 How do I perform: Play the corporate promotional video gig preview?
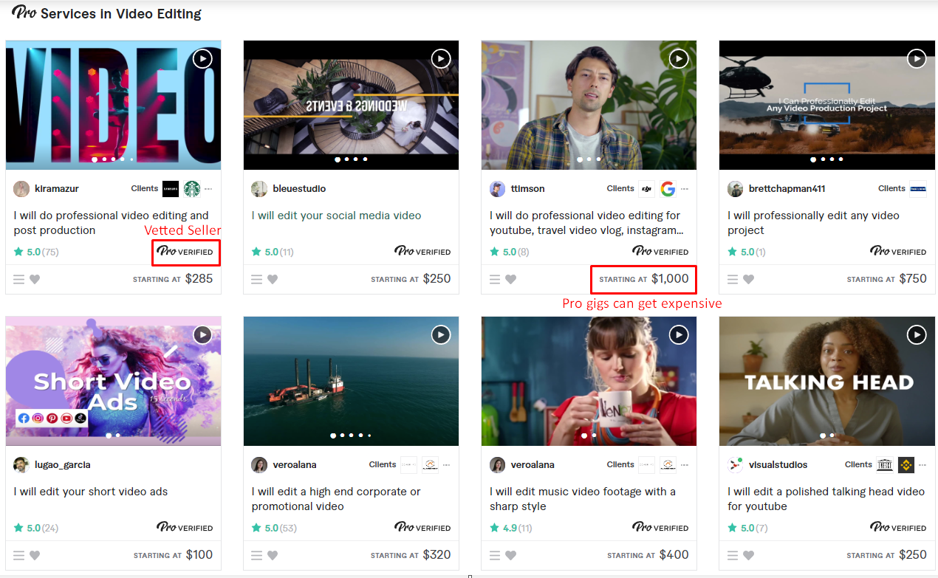point(441,335)
